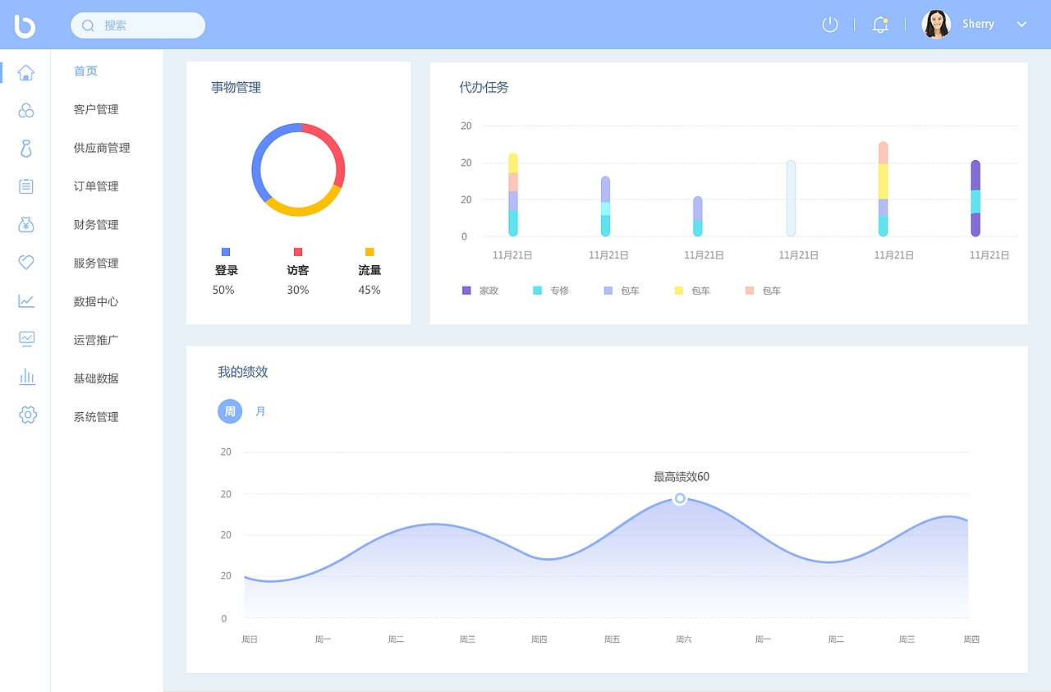
Task: Click the data center line chart icon
Action: tap(26, 300)
